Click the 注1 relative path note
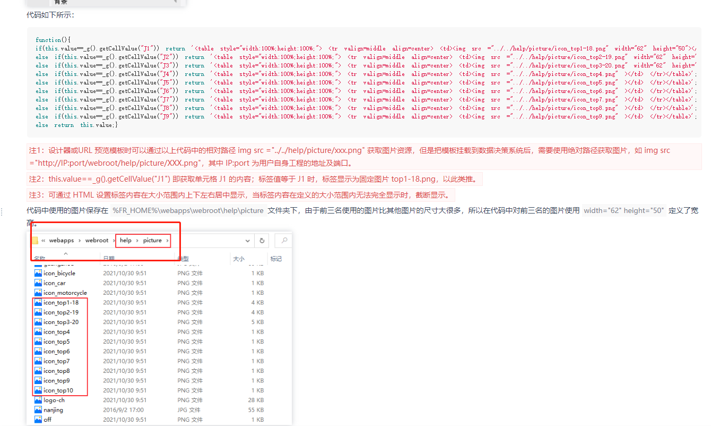Screen dimensions: 711x426 364,157
